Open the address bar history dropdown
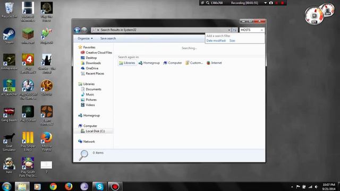The image size is (340, 191). tap(229, 30)
